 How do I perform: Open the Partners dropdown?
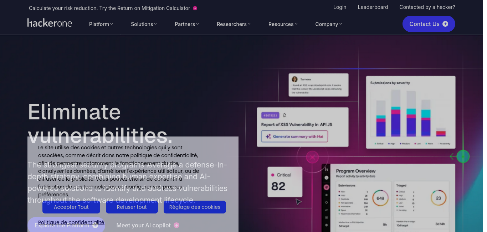point(187,24)
